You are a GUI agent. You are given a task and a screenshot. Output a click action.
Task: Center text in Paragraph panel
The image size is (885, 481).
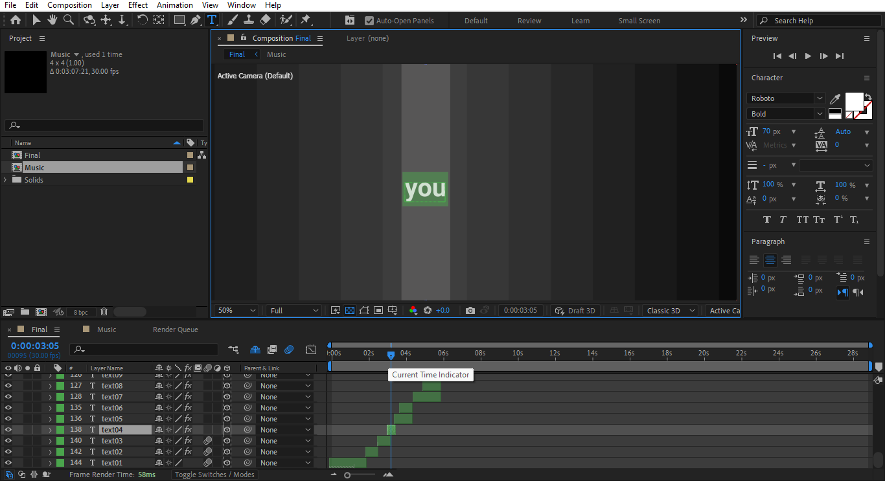(770, 260)
